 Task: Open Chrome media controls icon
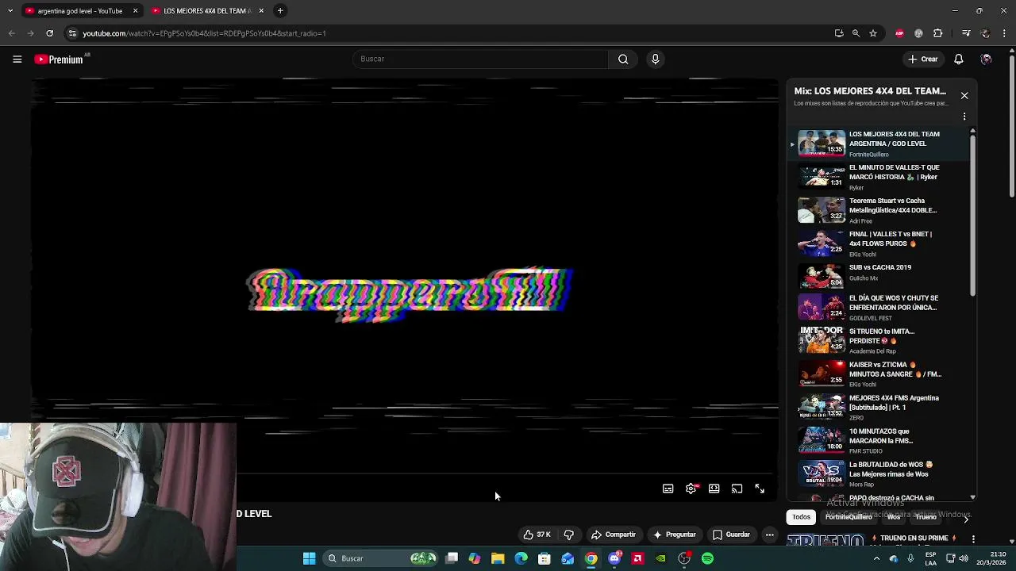(x=966, y=33)
